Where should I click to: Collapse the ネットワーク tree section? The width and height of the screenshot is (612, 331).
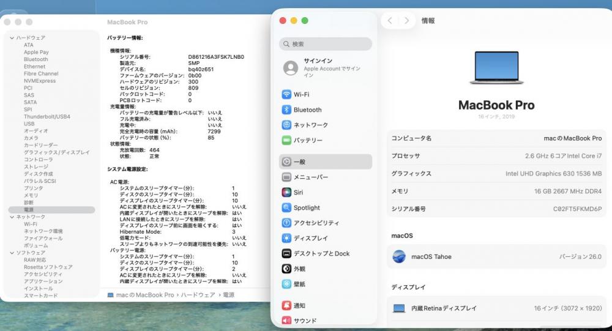[12, 217]
